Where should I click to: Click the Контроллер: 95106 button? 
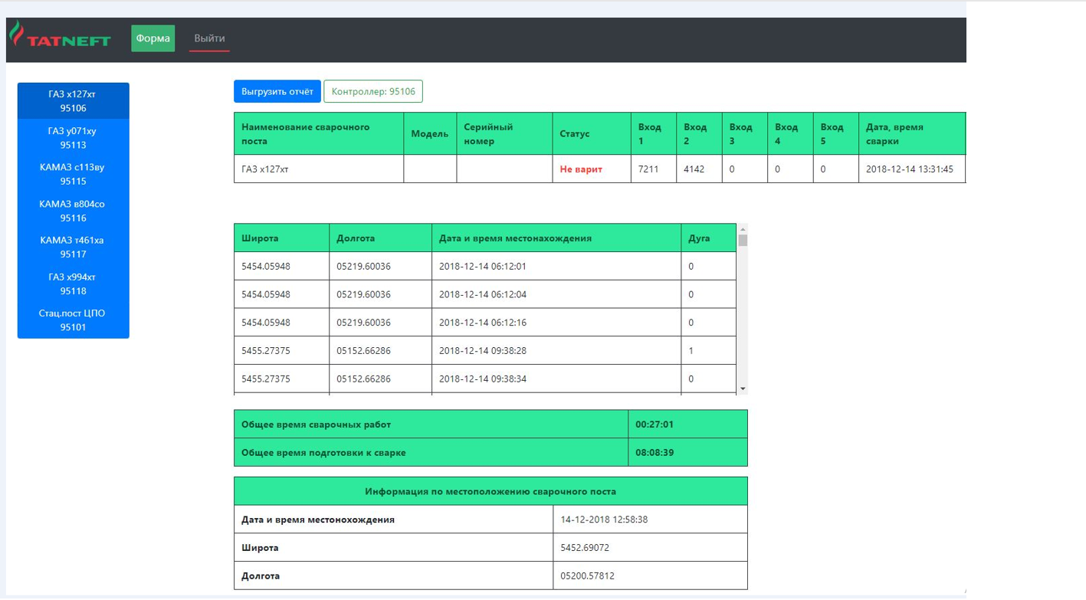373,91
